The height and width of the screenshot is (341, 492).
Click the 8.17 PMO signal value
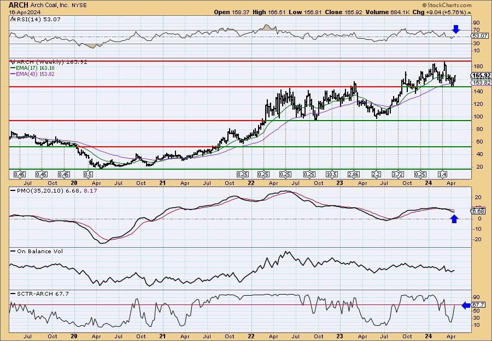(91, 190)
